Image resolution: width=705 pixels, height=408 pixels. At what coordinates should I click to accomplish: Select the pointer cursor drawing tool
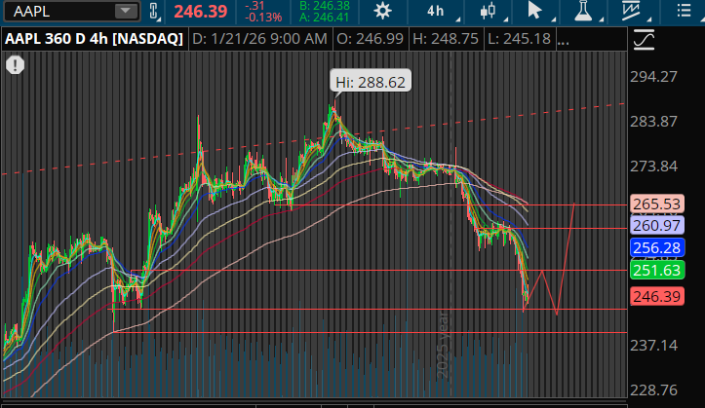[534, 11]
